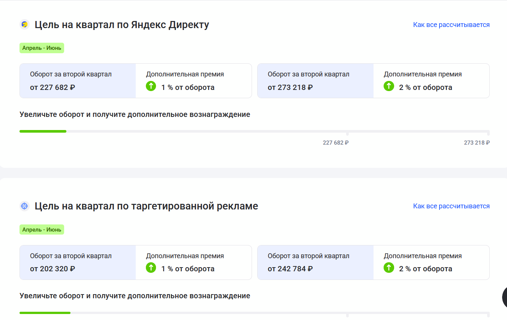Click the от 202 320 ₽ turnover card

(77, 262)
